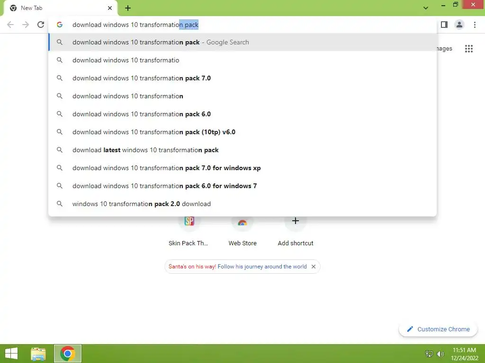The height and width of the screenshot is (363, 485).
Task: Dismiss the Santa promo with X
Action: tap(314, 267)
